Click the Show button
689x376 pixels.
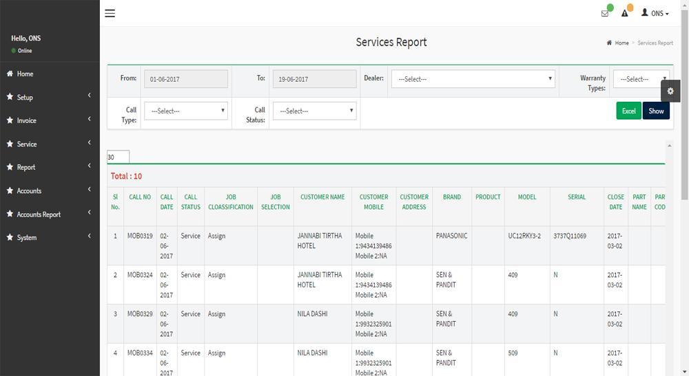click(x=656, y=111)
